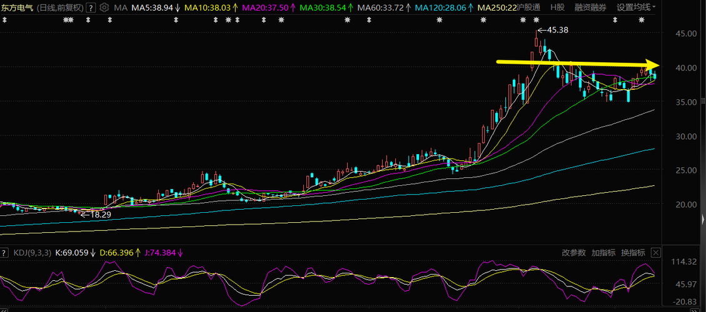The image size is (706, 312).
Task: Click 加指标 to add an indicator
Action: click(x=603, y=253)
